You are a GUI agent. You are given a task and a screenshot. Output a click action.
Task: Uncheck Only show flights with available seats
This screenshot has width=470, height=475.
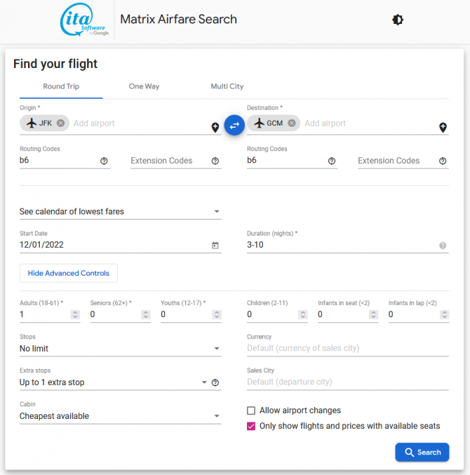251,426
